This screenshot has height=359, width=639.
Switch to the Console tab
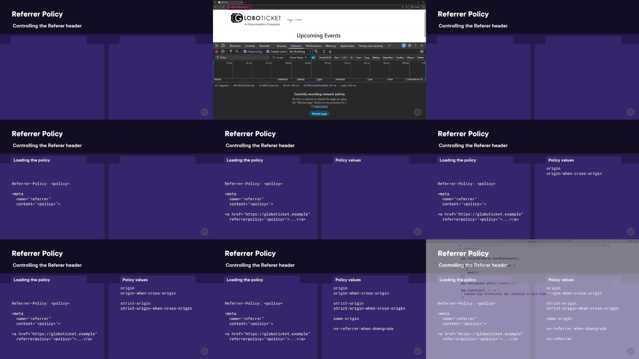(250, 46)
